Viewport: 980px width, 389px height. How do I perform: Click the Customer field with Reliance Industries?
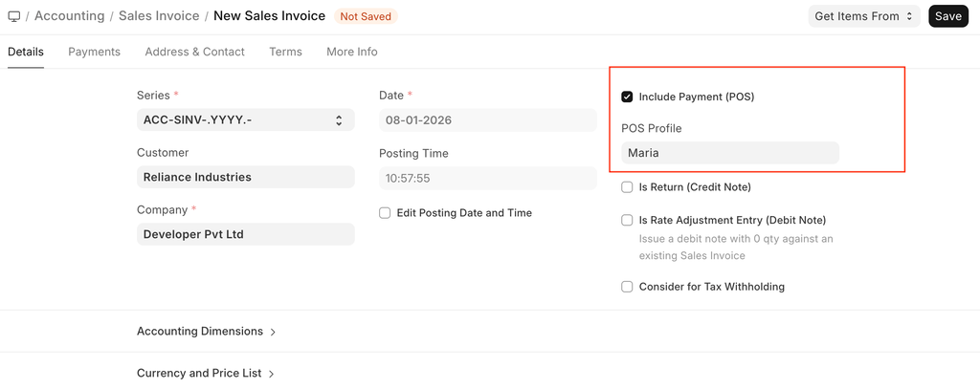click(x=245, y=177)
